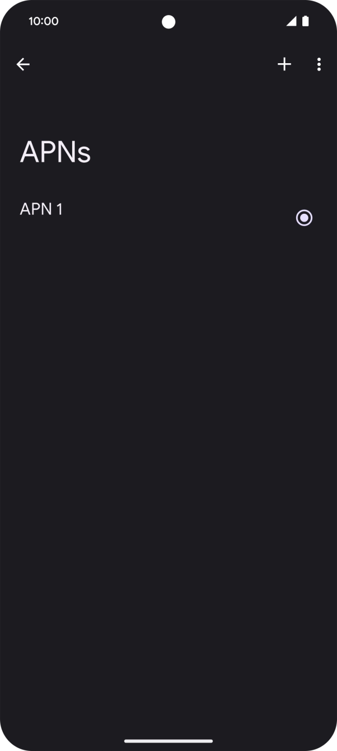337x751 pixels.
Task: Click the left-pointing arrow in the top bar
Action: coord(23,64)
